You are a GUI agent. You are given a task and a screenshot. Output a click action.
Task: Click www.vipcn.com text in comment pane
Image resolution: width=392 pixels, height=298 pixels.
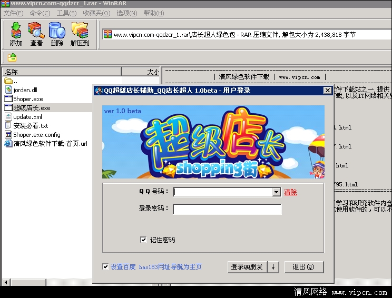299,77
